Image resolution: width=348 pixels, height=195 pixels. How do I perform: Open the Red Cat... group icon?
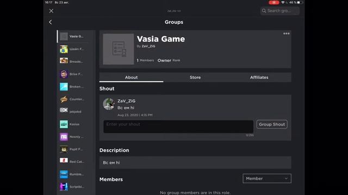click(x=64, y=160)
